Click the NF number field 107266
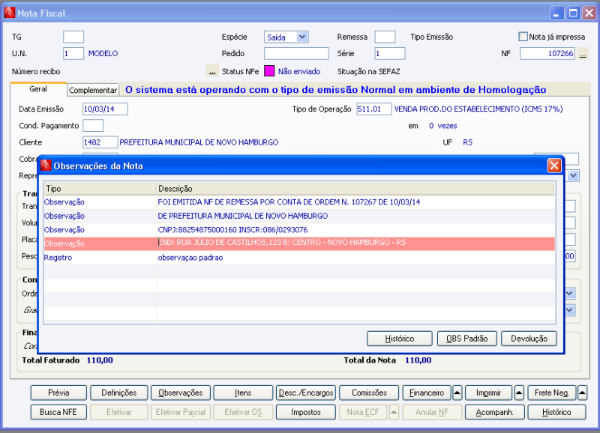This screenshot has width=600, height=433. [x=547, y=53]
